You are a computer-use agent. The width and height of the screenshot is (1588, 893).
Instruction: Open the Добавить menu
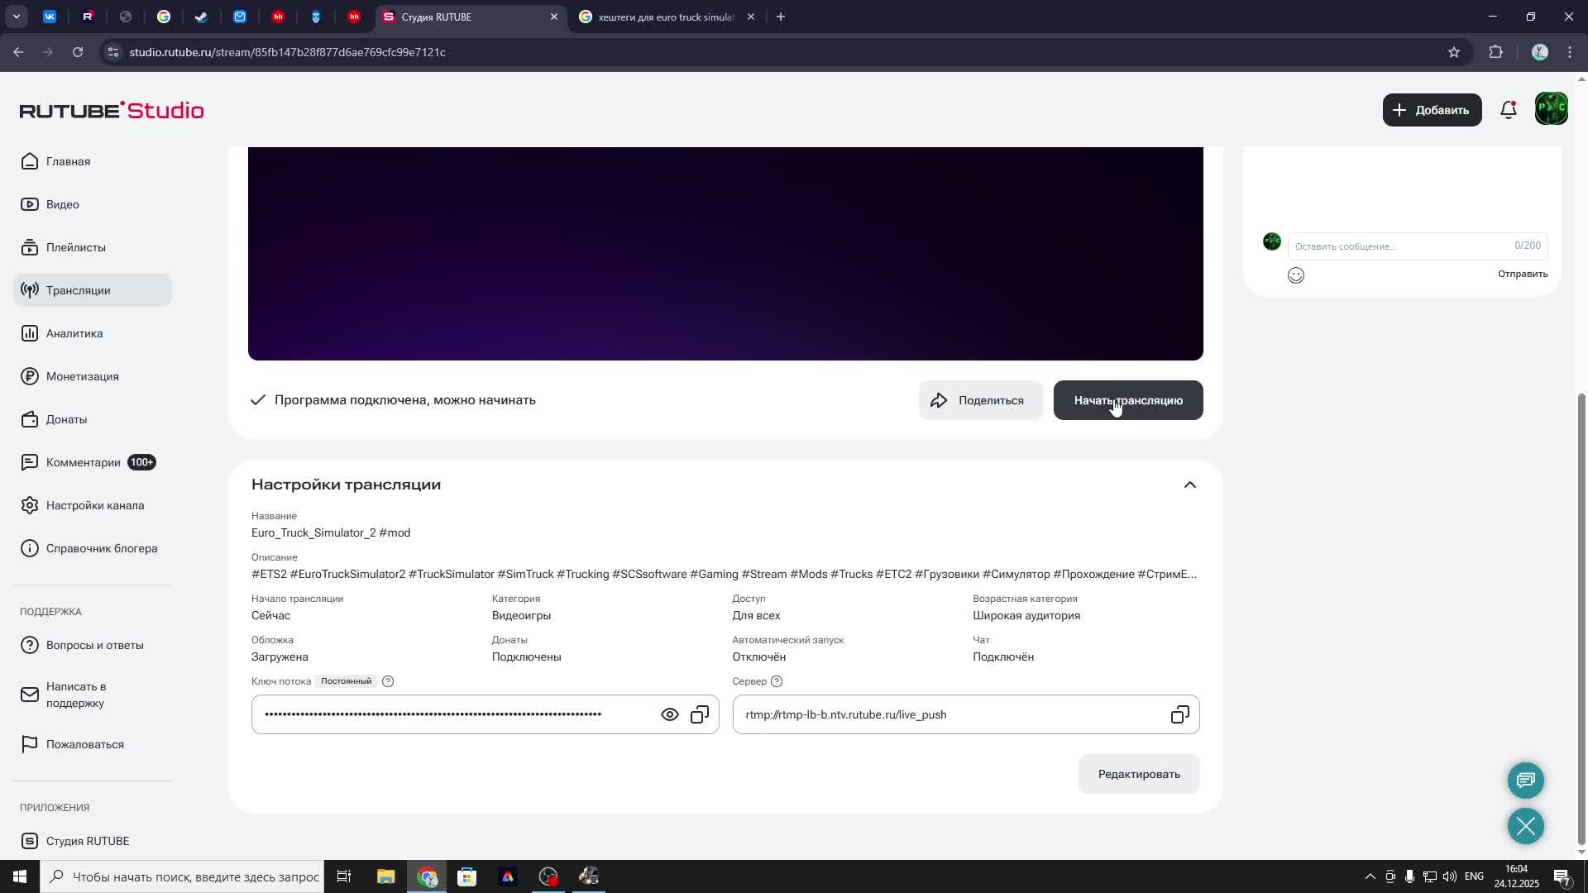click(1431, 110)
